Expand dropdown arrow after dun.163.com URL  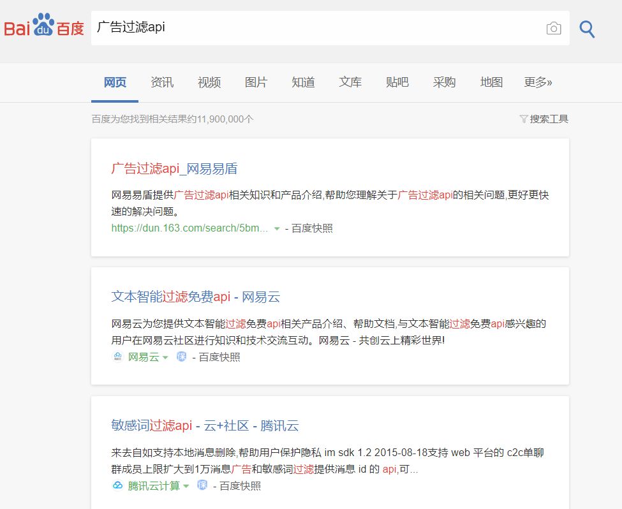point(277,228)
